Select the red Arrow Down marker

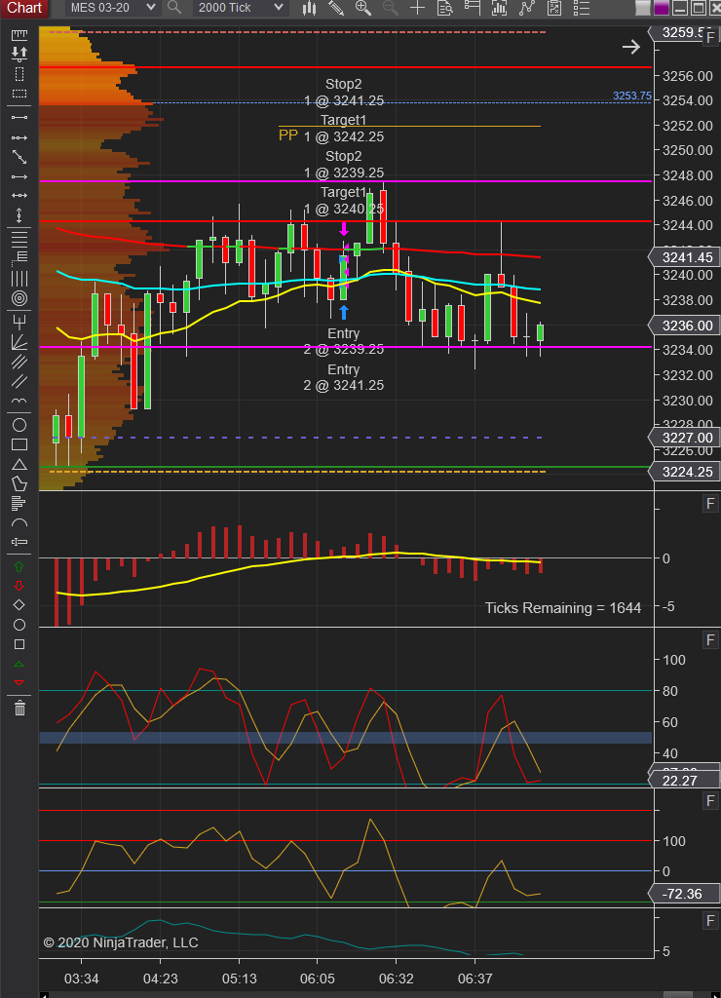[x=19, y=586]
